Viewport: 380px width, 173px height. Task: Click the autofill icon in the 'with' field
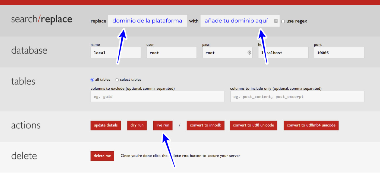[276, 21]
